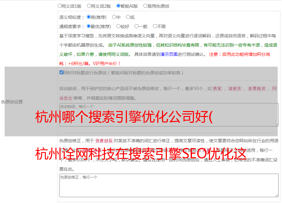Set 语义相似度 to 低
The width and height of the screenshot is (282, 203).
pyautogui.click(x=128, y=17)
